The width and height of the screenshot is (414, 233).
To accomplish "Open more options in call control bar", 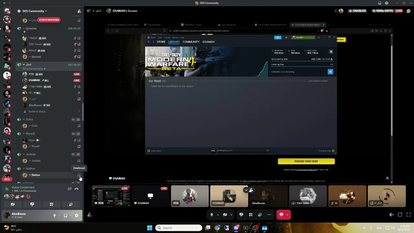I will (x=269, y=215).
